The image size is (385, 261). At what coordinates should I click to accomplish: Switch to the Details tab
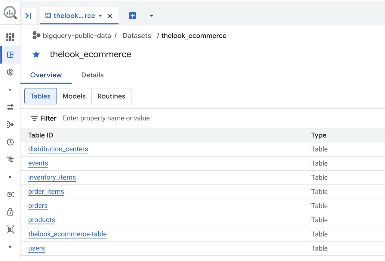(x=92, y=75)
